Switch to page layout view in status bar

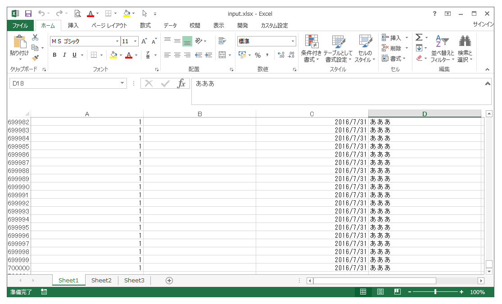380,292
